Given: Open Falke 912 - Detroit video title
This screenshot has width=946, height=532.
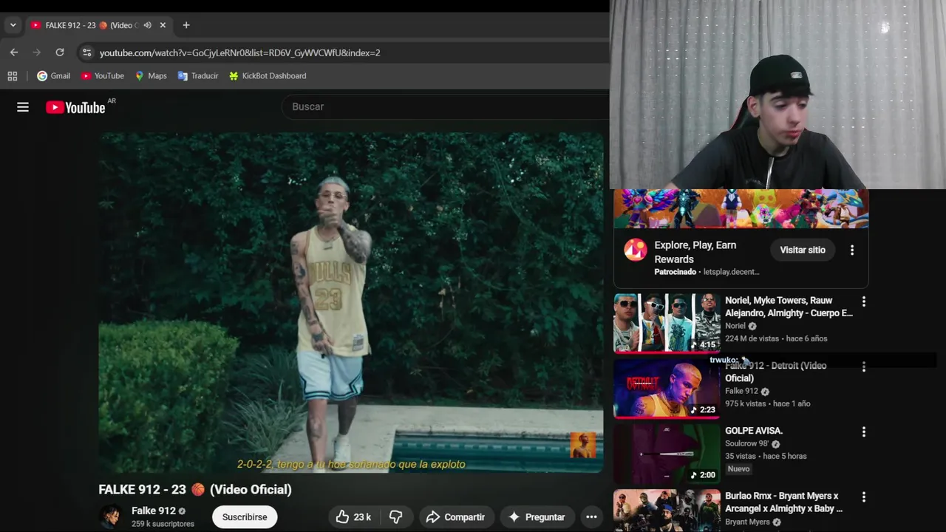Looking at the screenshot, I should click(775, 372).
